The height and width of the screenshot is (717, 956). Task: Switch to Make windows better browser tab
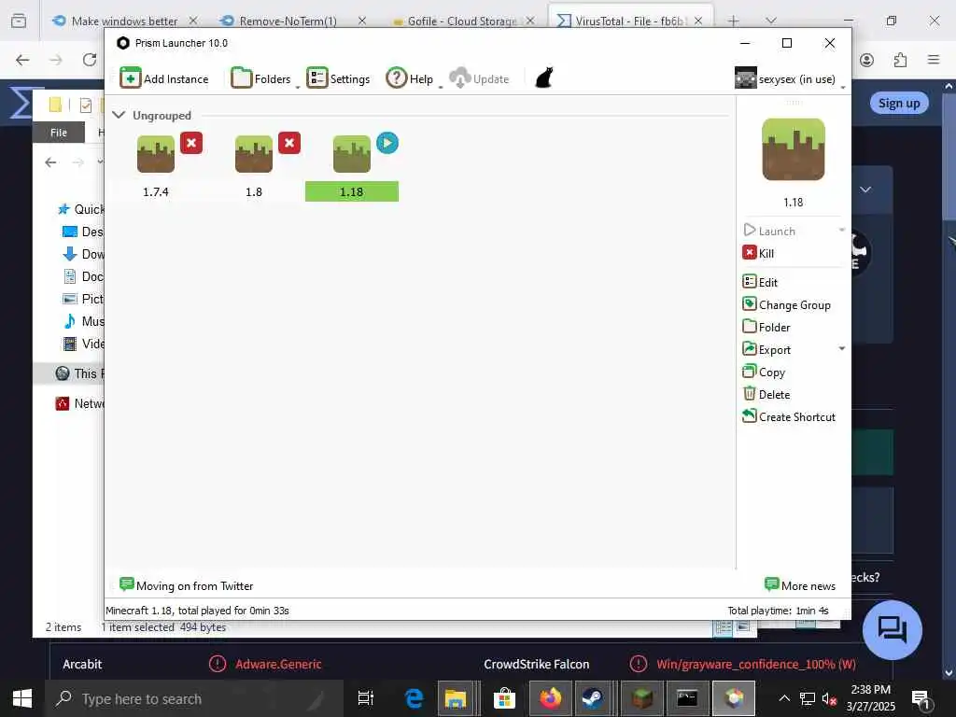click(124, 21)
